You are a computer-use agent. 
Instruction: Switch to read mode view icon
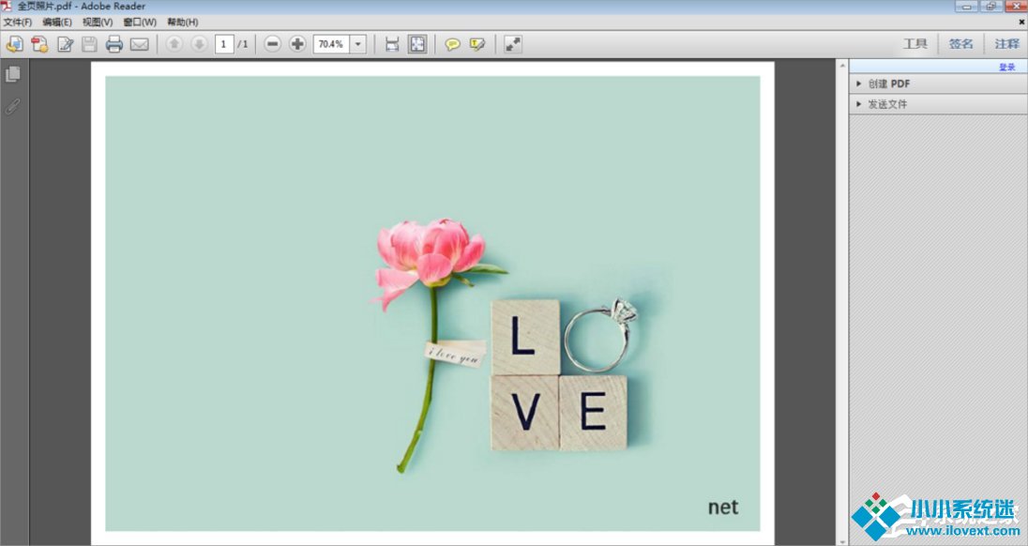tap(513, 44)
